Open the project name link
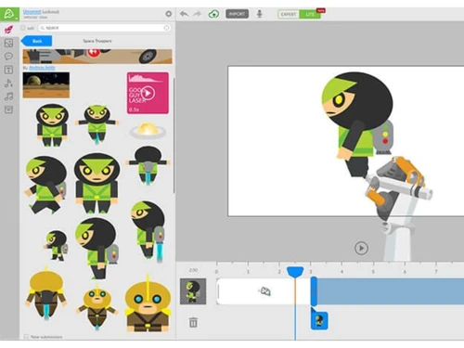Viewport: 464px width, 348px height. (x=32, y=12)
